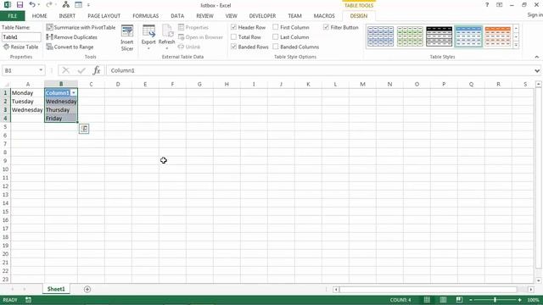Switch to Page Break Preview in status bar
Screen dimensions: 543x305
[459, 300]
